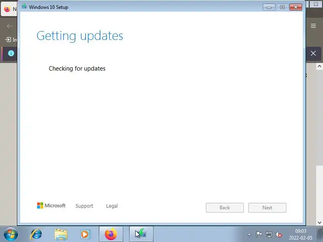Viewport: 323px width, 242px height.
Task: Close the Firefox window behind Setup
Action: coord(316,4)
